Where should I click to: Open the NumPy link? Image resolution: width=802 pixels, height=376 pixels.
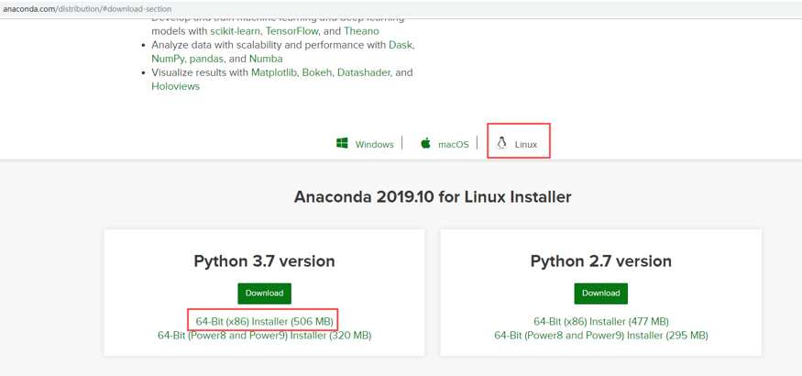pyautogui.click(x=170, y=59)
